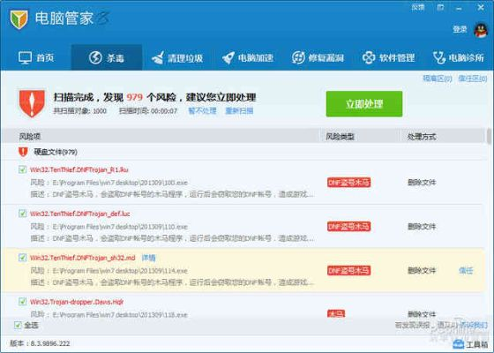Click the QQ penguin avatar icon
This screenshot has height=353, width=494.
click(x=481, y=30)
